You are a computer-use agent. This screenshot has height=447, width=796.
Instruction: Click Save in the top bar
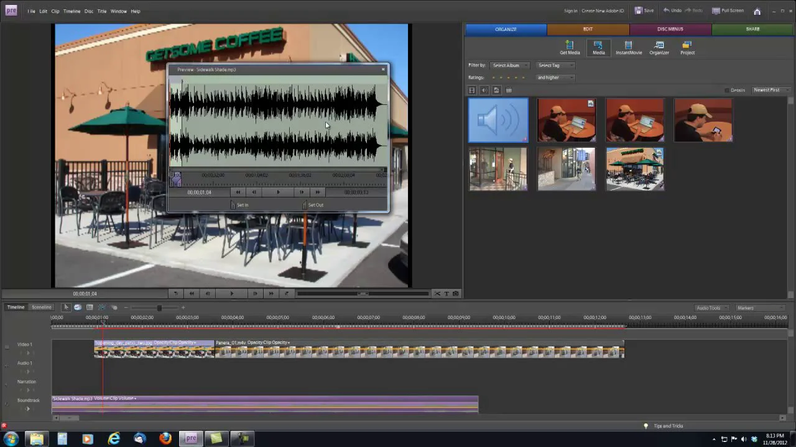(644, 11)
